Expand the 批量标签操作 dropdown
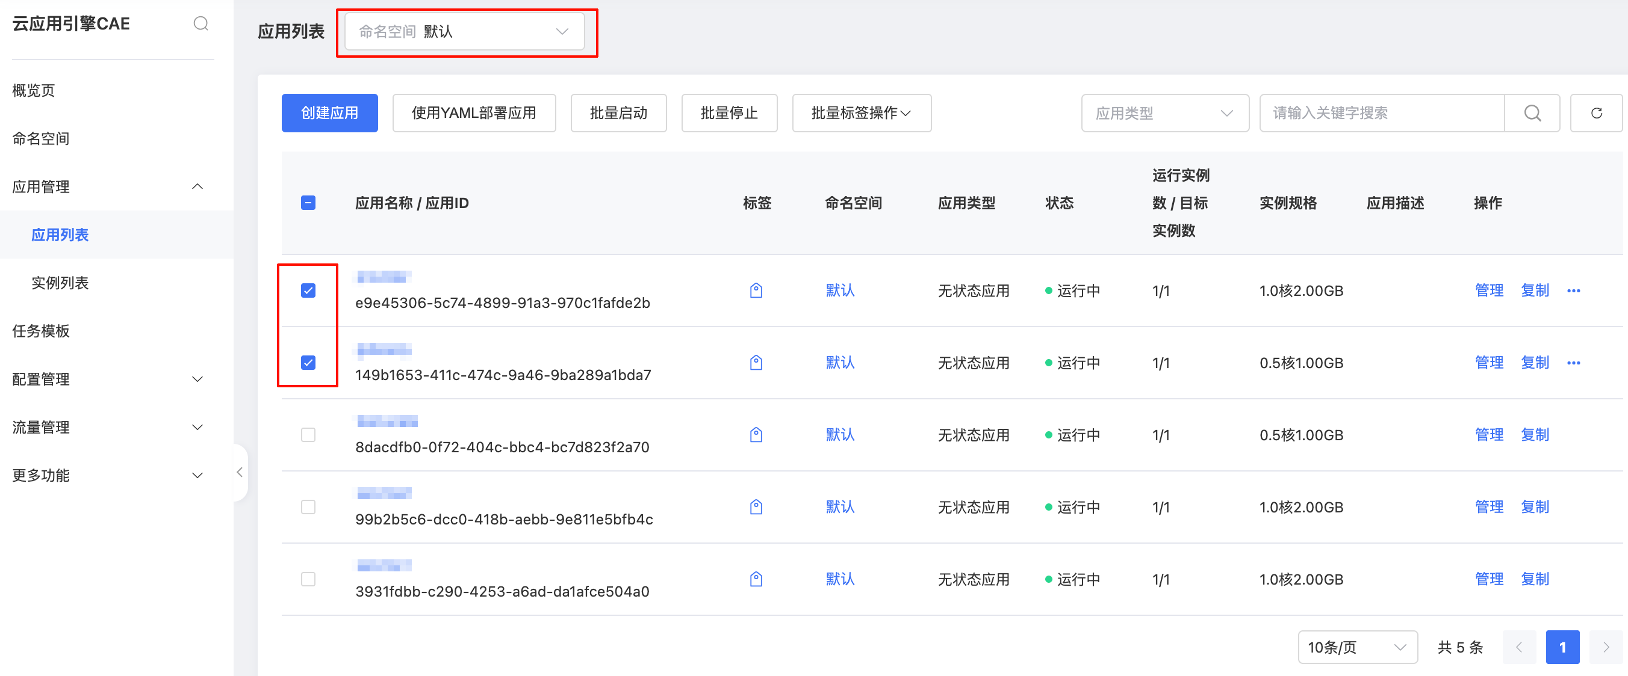 (x=861, y=113)
